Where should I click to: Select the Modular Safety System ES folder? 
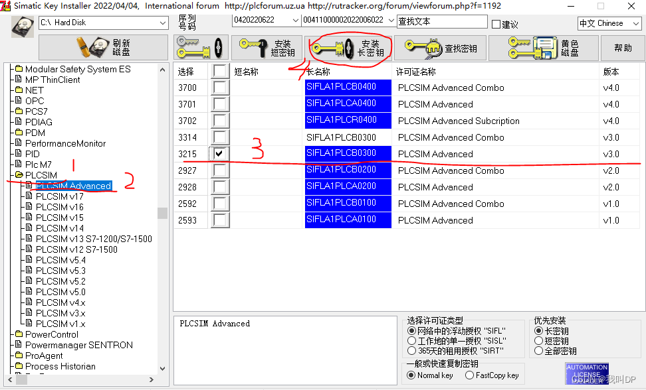[x=78, y=69]
